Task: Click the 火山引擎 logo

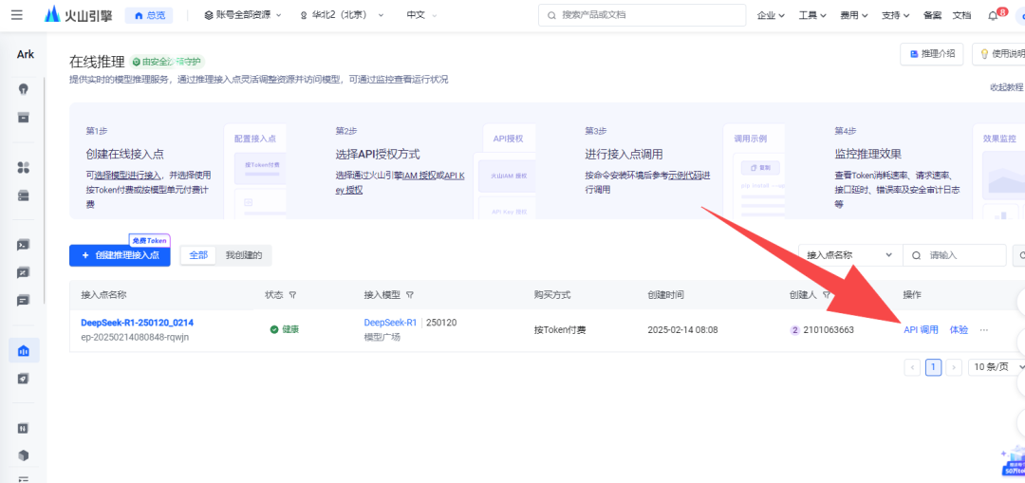Action: pyautogui.click(x=79, y=15)
